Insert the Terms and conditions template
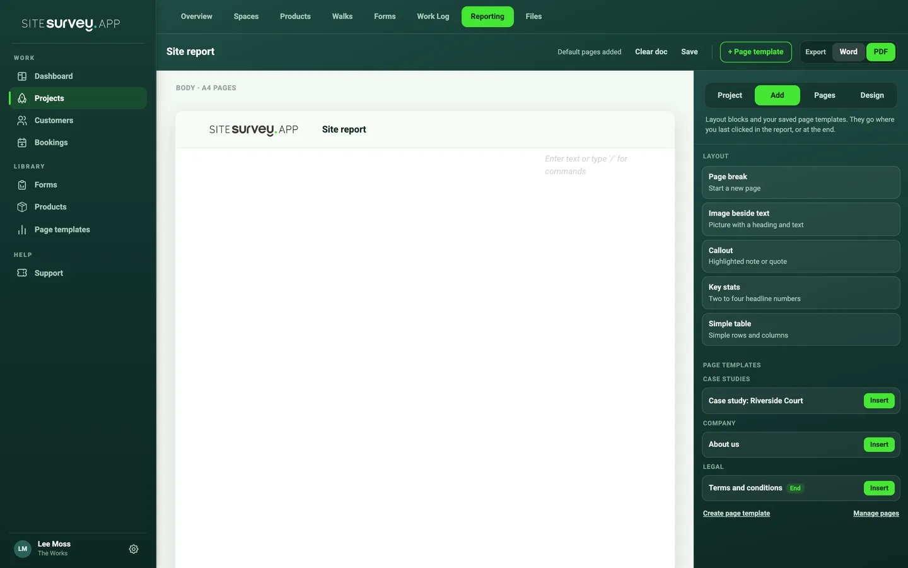908x568 pixels. click(879, 488)
